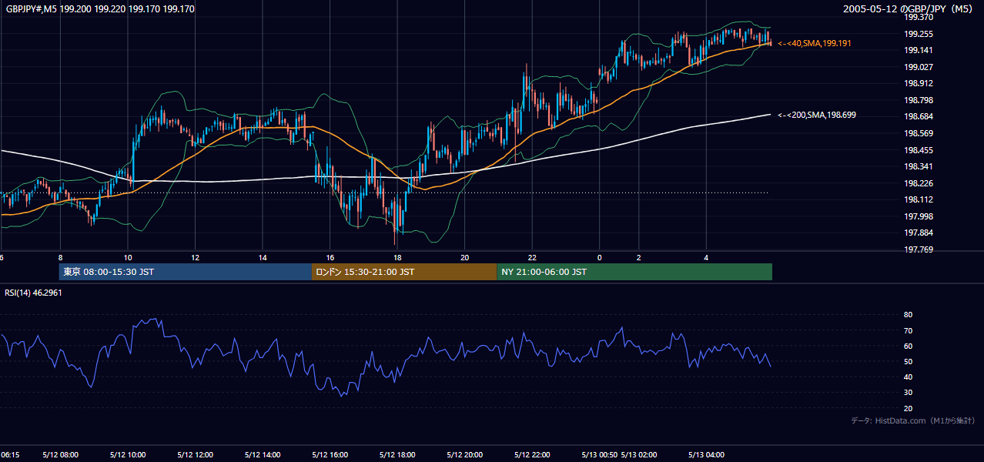The height and width of the screenshot is (462, 984).
Task: Select the ロンドン 15:30-21:00 JST session bar
Action: [x=404, y=272]
